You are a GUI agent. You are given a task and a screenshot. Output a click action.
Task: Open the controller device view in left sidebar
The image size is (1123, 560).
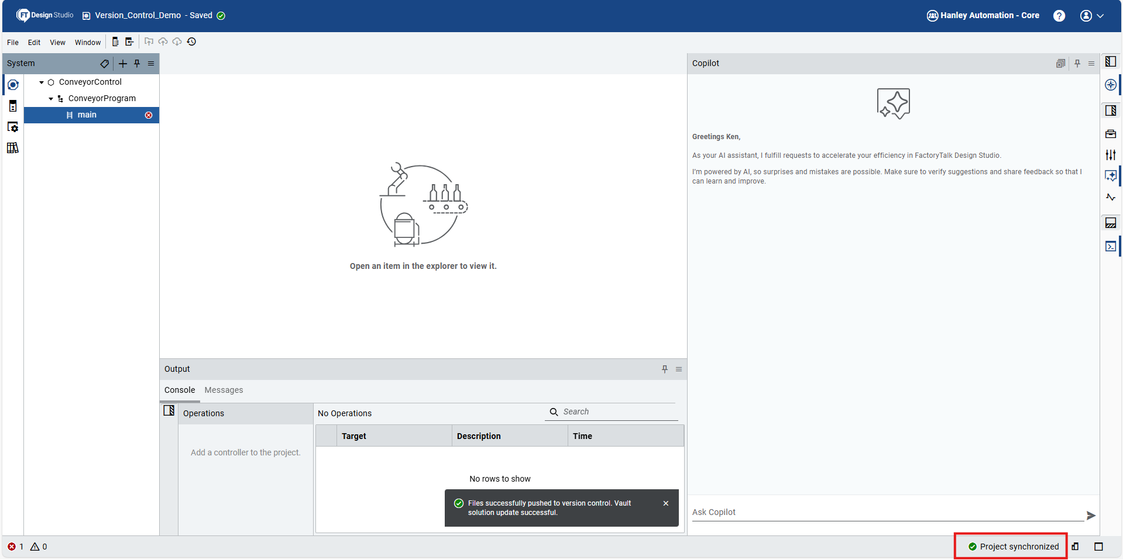coord(13,106)
